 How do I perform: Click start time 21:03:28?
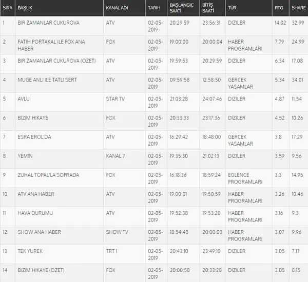coord(179,99)
